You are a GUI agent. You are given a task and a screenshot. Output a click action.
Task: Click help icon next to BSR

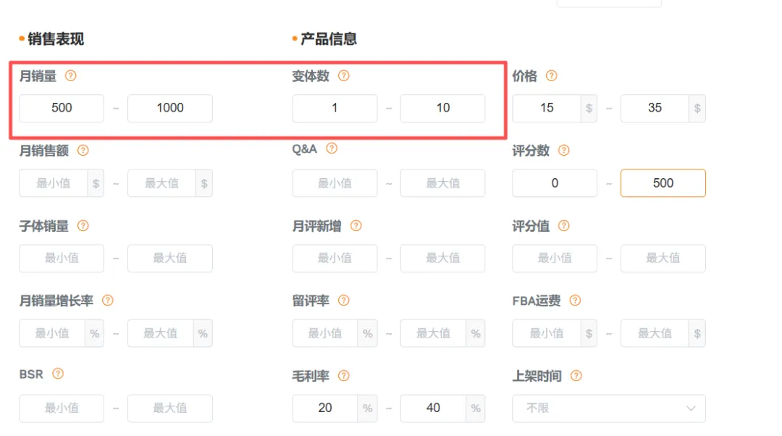[x=58, y=374]
